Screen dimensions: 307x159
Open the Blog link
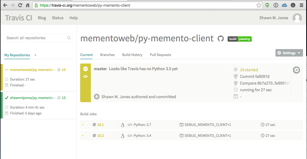(42, 18)
